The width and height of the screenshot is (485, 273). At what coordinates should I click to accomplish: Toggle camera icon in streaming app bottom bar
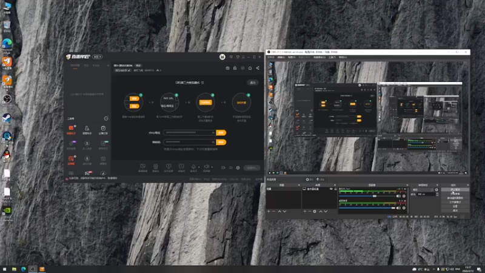click(223, 168)
